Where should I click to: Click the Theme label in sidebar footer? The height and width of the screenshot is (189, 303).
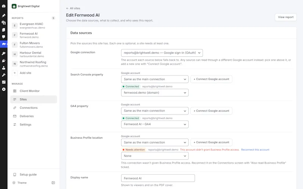[x=22, y=183]
